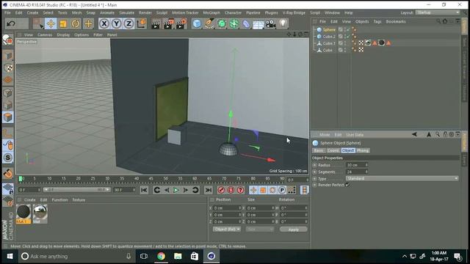Enable Make Editable mode icon
The height and width of the screenshot is (264, 470).
pos(8,40)
